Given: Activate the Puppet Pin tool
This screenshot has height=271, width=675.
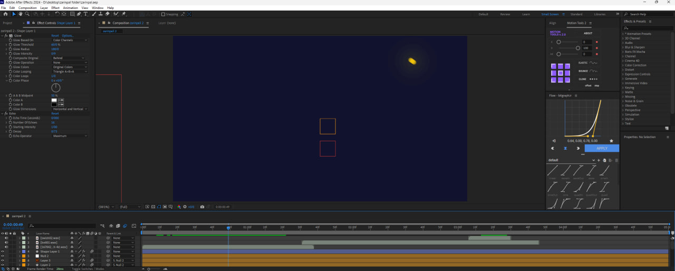Looking at the screenshot, I should (x=123, y=14).
